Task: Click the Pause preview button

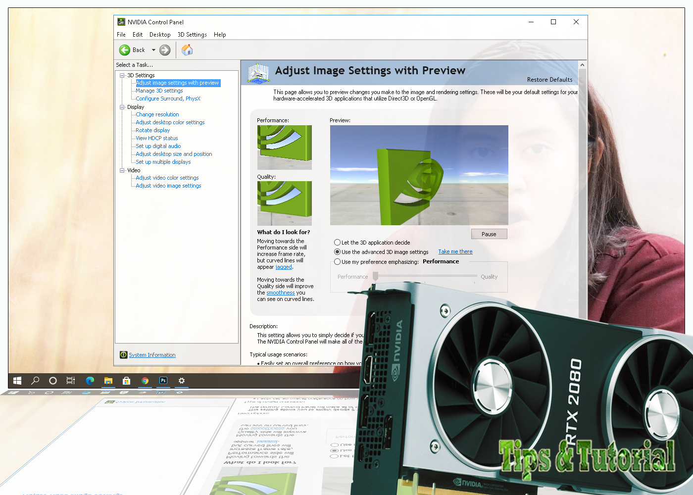Action: pyautogui.click(x=489, y=234)
